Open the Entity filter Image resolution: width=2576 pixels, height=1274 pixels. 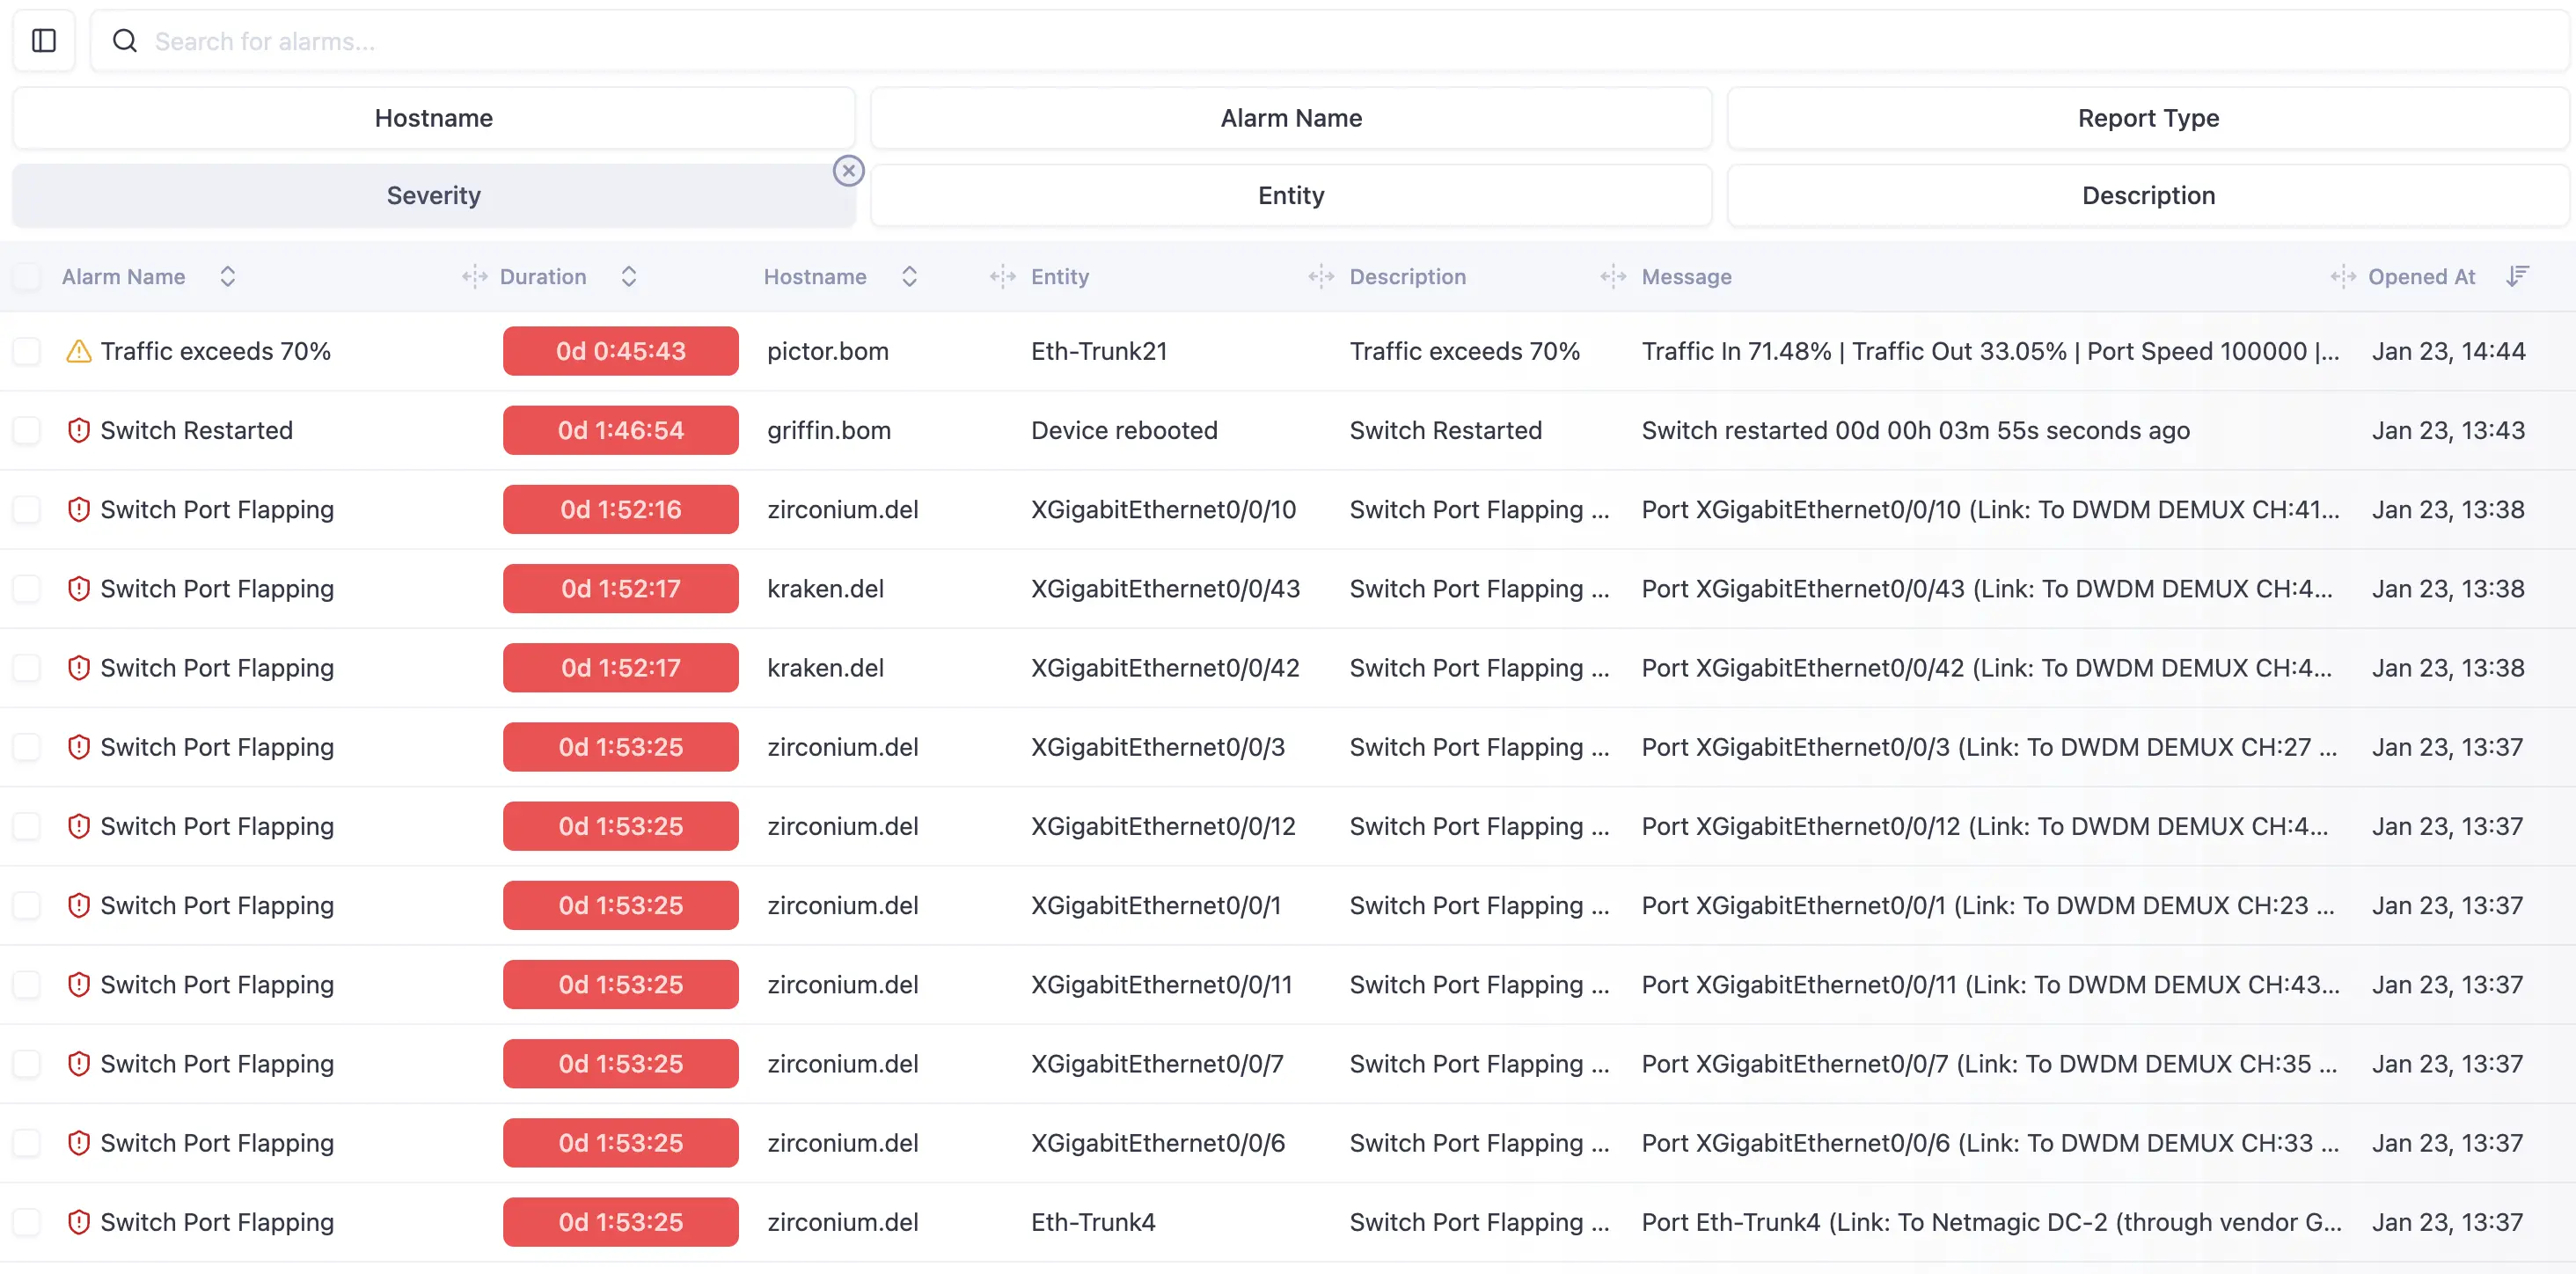(1290, 195)
